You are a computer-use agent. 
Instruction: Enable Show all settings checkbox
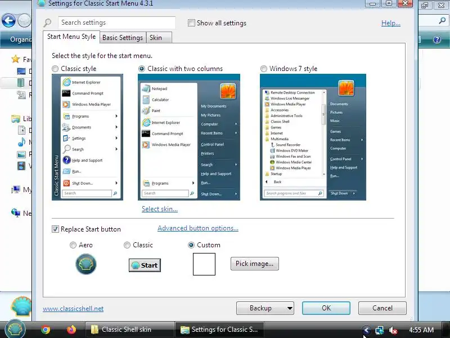(x=191, y=23)
